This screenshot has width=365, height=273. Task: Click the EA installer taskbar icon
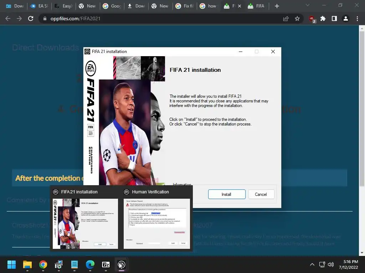click(122, 264)
